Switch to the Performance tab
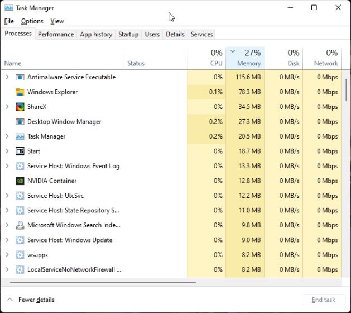351x313 pixels. coord(56,34)
